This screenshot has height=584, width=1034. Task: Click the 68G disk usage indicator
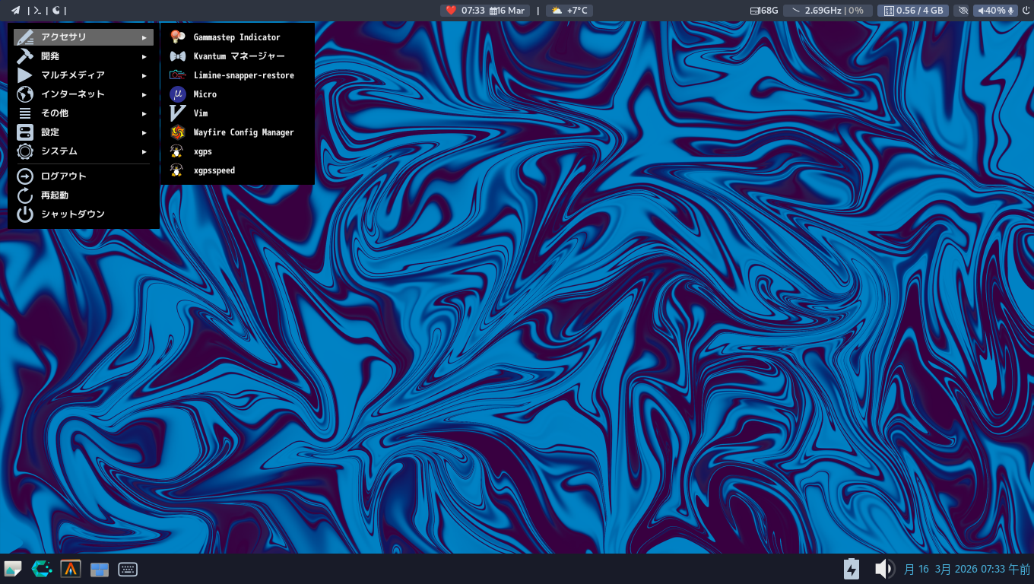point(764,11)
